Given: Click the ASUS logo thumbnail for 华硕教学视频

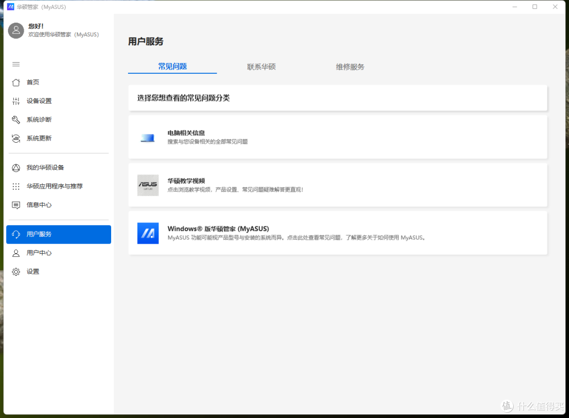Looking at the screenshot, I should point(148,185).
